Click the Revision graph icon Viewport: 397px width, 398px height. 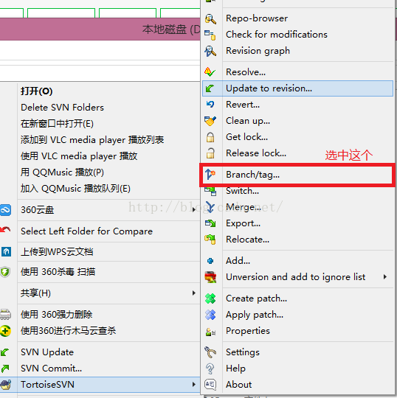210,51
